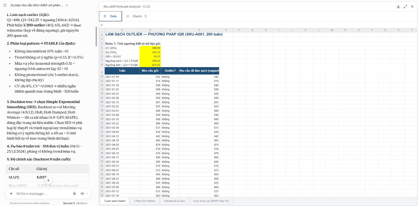Viewport: 418px width, 206px height.
Task: Open the 4.Do chinh xac sheet tab
Action: tap(211, 201)
